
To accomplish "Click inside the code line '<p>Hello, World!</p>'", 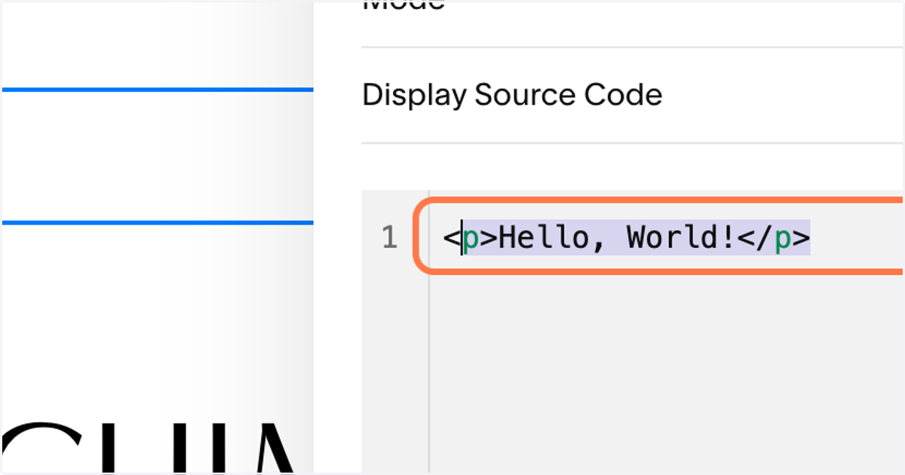I will coord(626,238).
